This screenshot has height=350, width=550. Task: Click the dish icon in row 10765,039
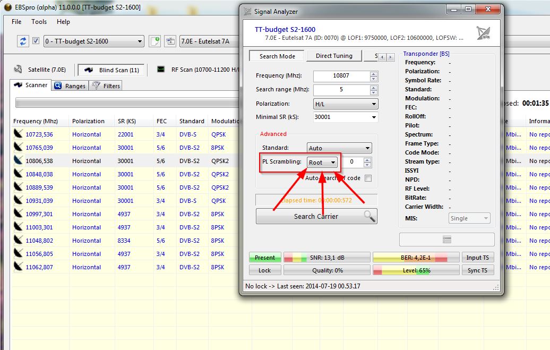tap(18, 147)
